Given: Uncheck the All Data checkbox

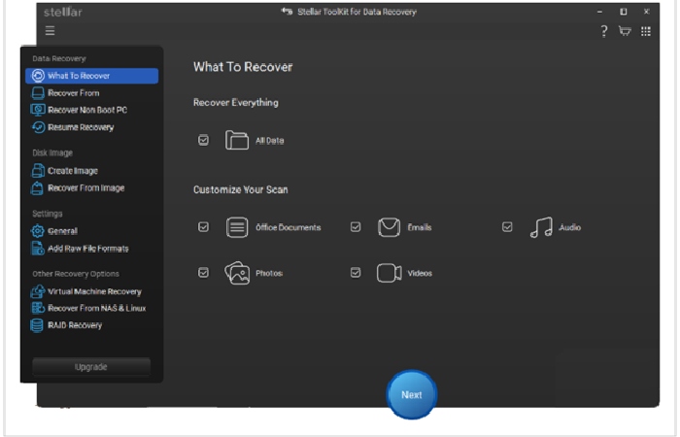Looking at the screenshot, I should tap(203, 140).
